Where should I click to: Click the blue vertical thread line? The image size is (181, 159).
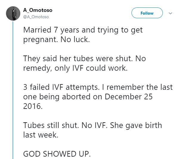pyautogui.click(x=13, y=89)
